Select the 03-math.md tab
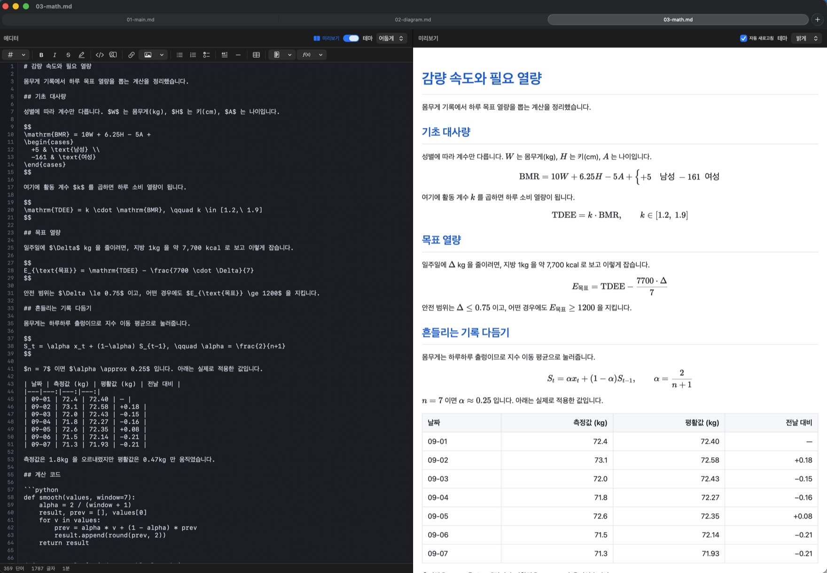 pyautogui.click(x=678, y=20)
